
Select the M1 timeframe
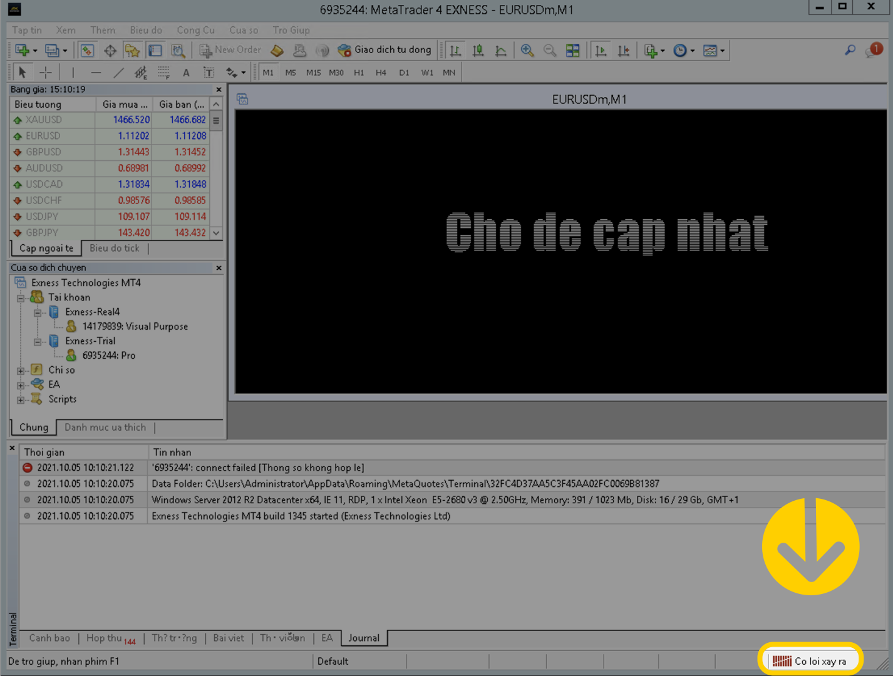(x=268, y=73)
